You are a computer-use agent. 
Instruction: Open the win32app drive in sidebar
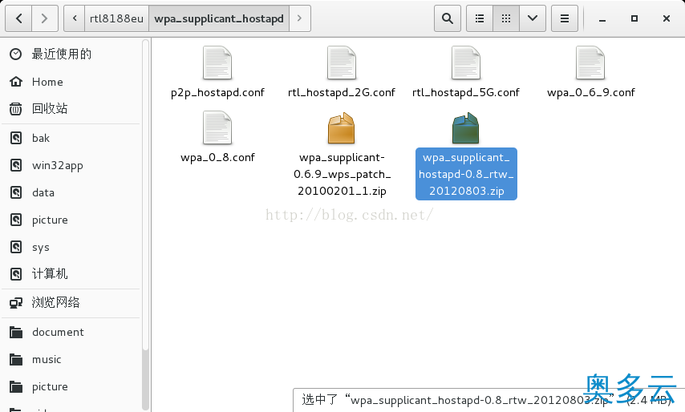pos(71,165)
